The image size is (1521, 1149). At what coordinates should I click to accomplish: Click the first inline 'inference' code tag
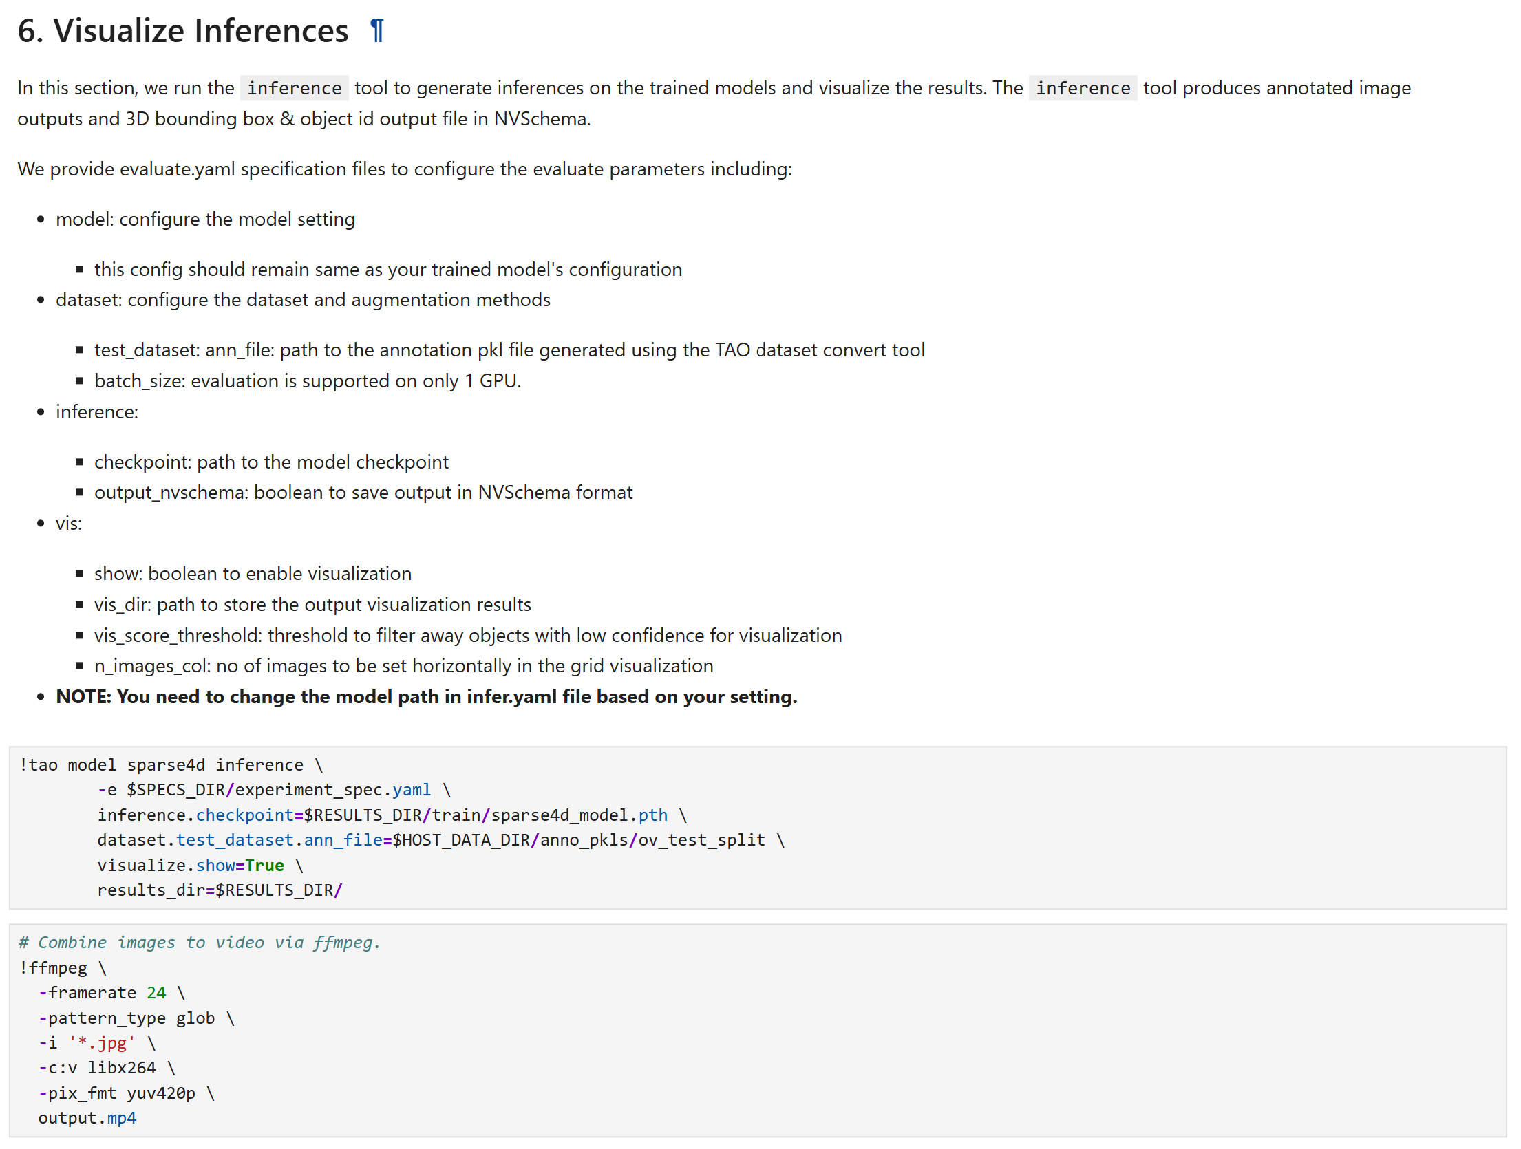(x=294, y=88)
